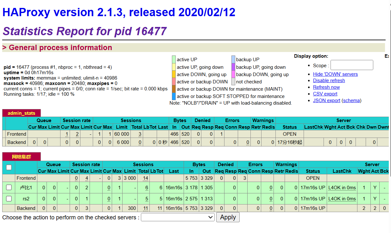Click the HAProxy version 2.1.3 heading
Viewport: 391px width, 233px height.
[x=119, y=12]
